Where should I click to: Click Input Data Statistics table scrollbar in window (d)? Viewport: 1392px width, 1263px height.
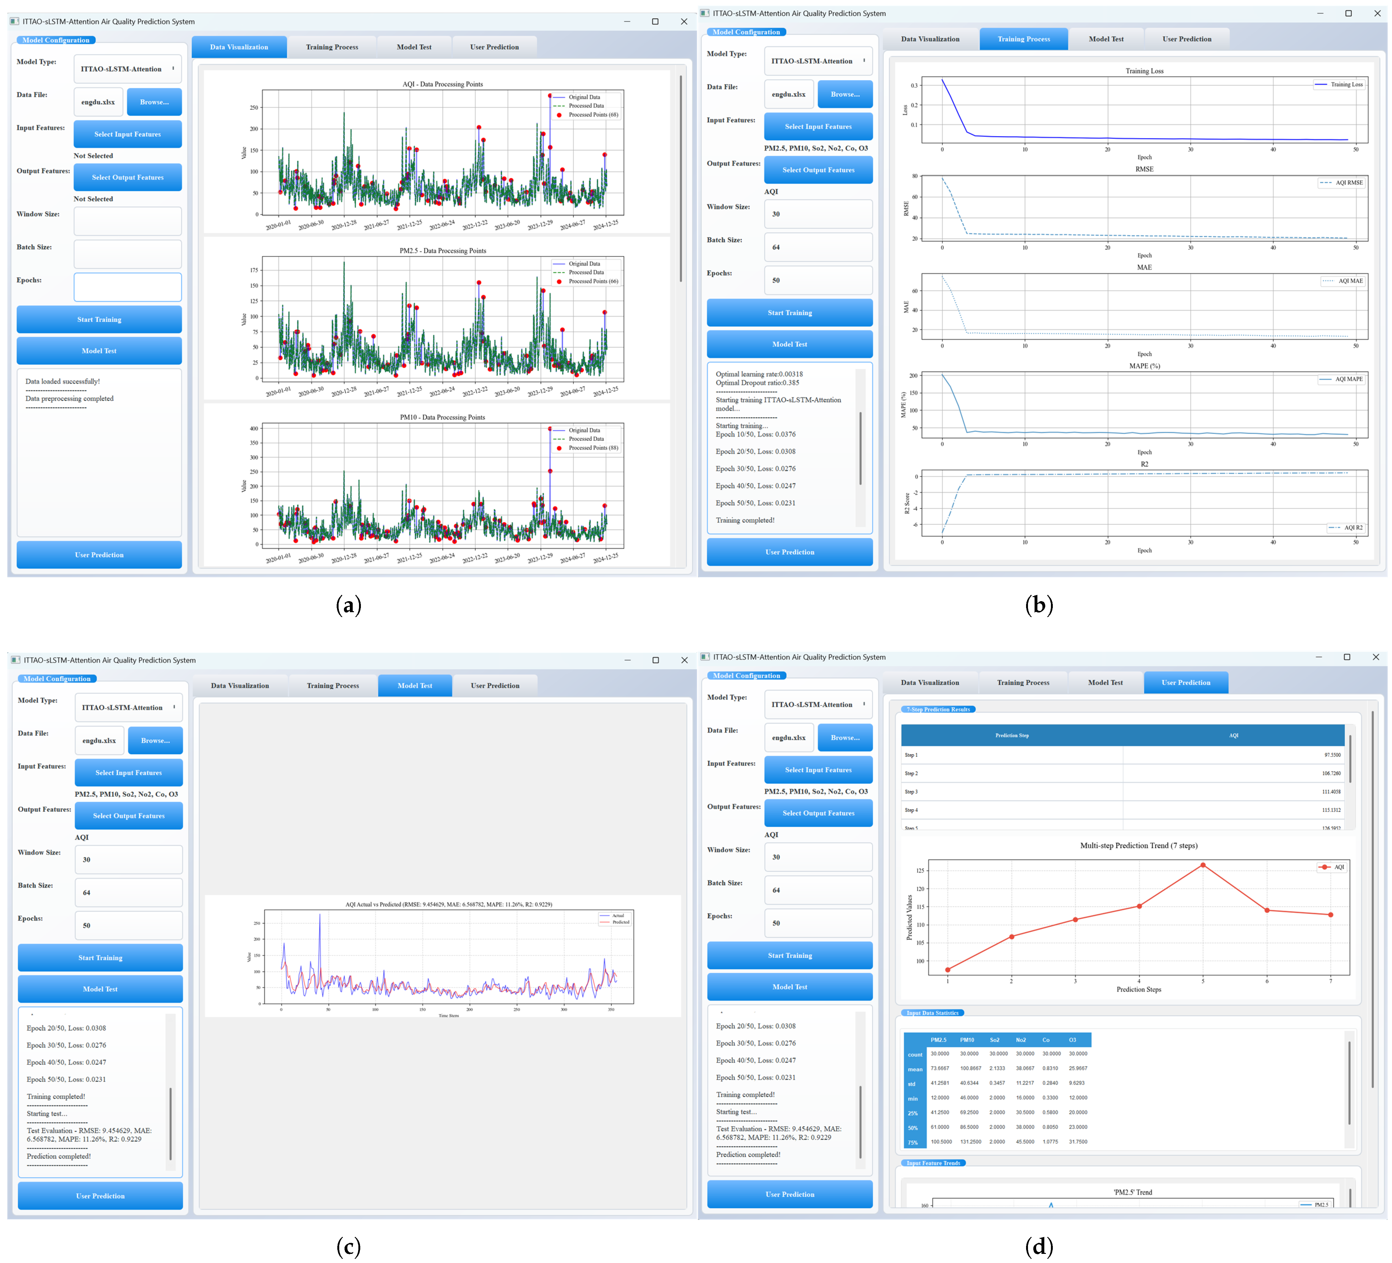point(1349,1083)
